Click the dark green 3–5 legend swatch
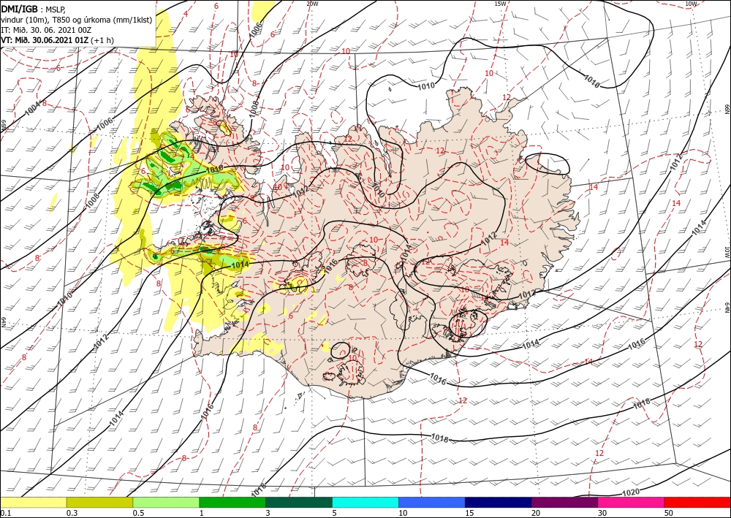 tap(299, 502)
